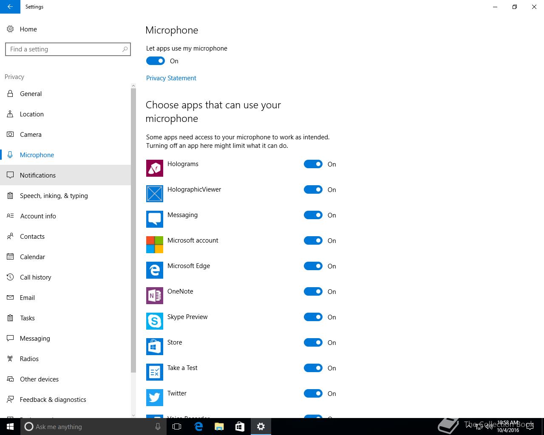The width and height of the screenshot is (544, 435).
Task: Toggle microphone access for Skype Preview
Action: tap(313, 317)
